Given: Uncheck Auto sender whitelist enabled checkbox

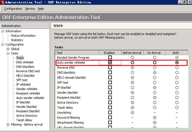Looking at the screenshot, I should click(110, 63).
